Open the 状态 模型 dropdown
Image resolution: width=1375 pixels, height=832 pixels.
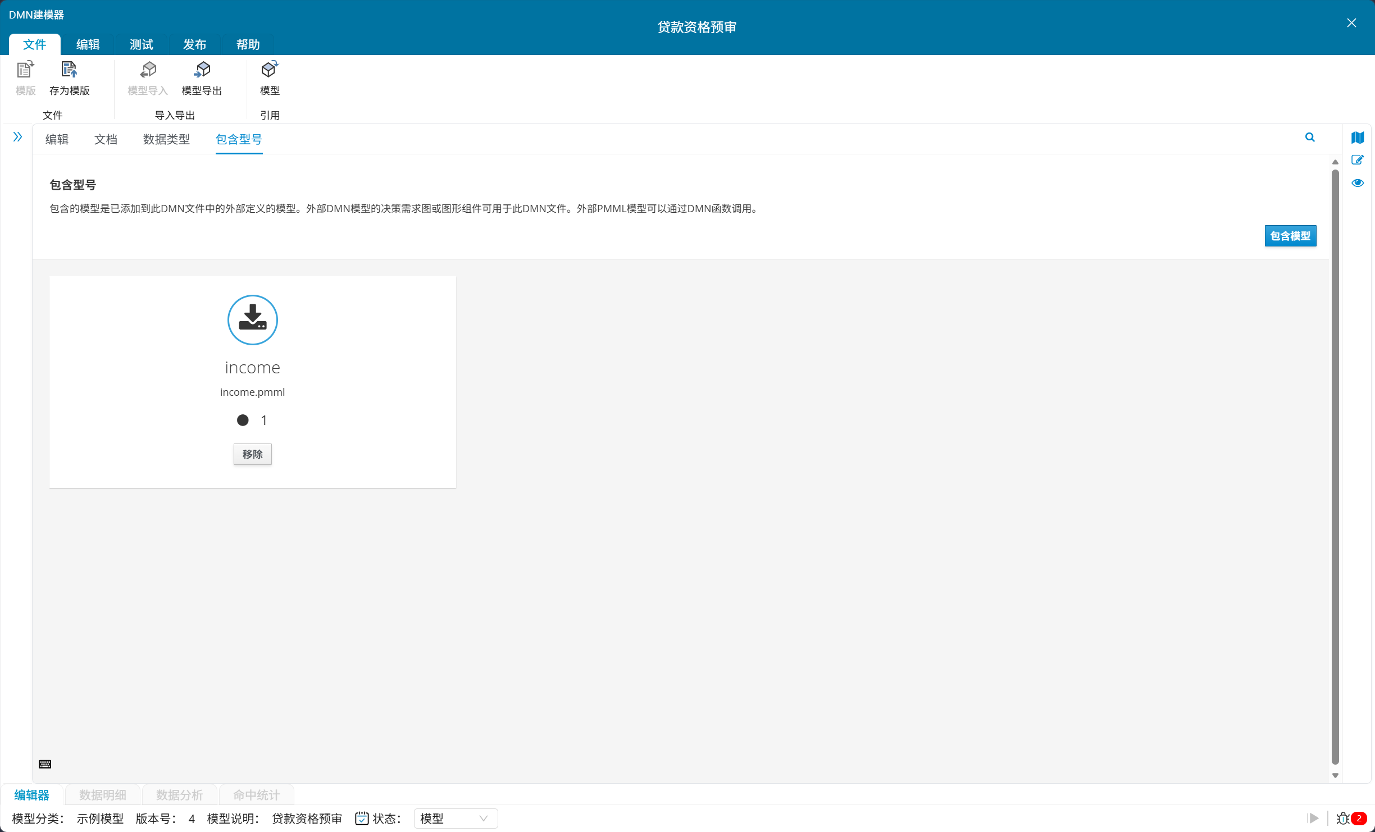(x=456, y=819)
